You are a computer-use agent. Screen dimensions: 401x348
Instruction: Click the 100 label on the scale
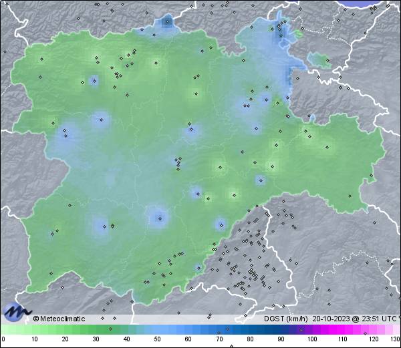coord(312,339)
